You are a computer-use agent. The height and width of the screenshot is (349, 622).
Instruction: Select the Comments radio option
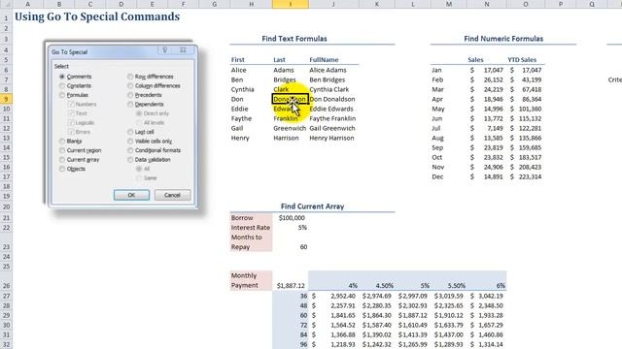click(x=76, y=77)
